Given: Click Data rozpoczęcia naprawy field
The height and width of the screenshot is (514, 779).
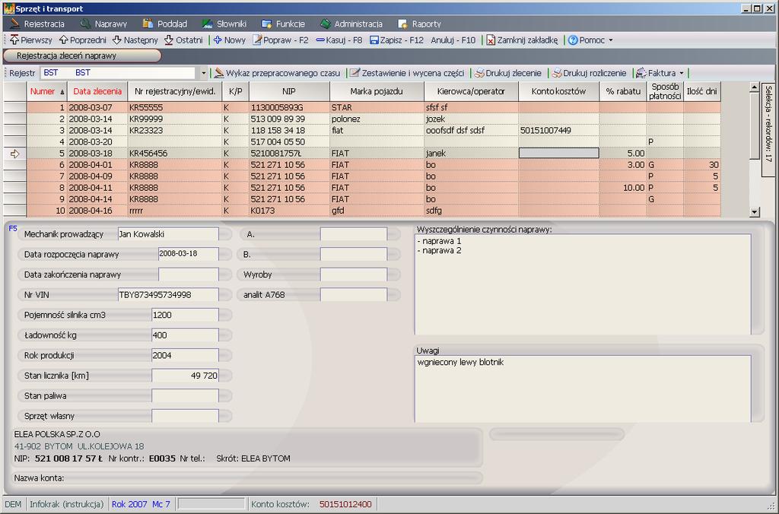Looking at the screenshot, I should 189,254.
